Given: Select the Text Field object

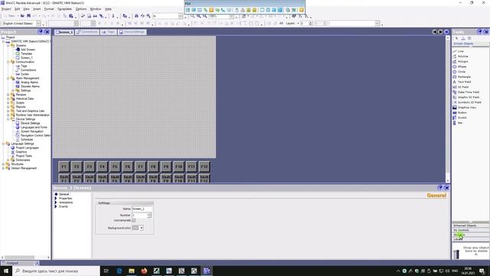Looking at the screenshot, I should pos(464,82).
